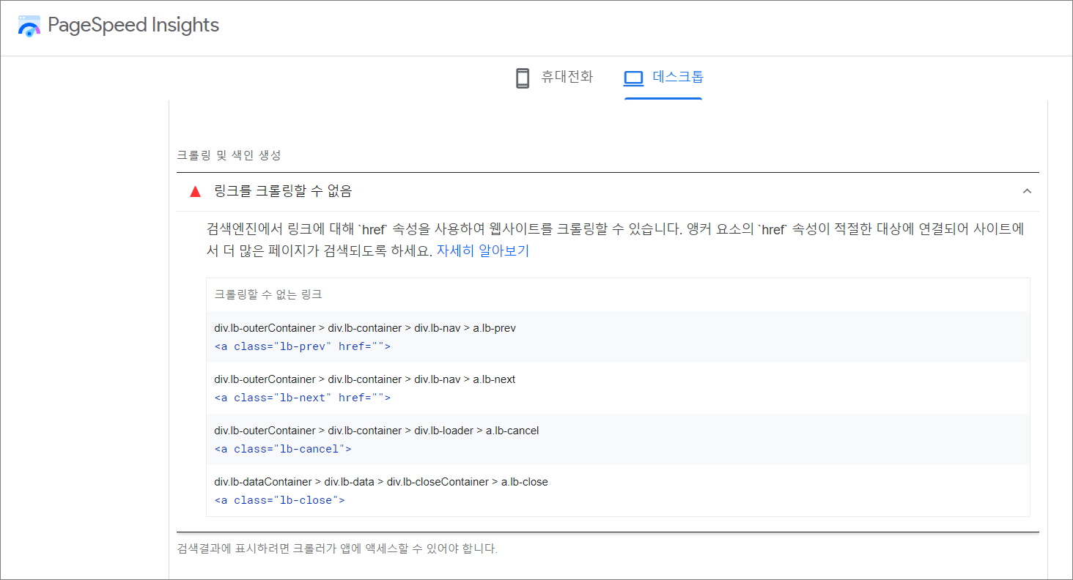Switch to the 데스크톱 tab
The image size is (1073, 580).
663,78
